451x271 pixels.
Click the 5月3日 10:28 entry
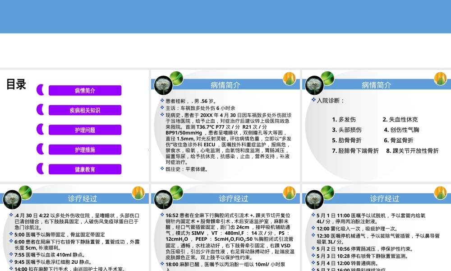362,256
